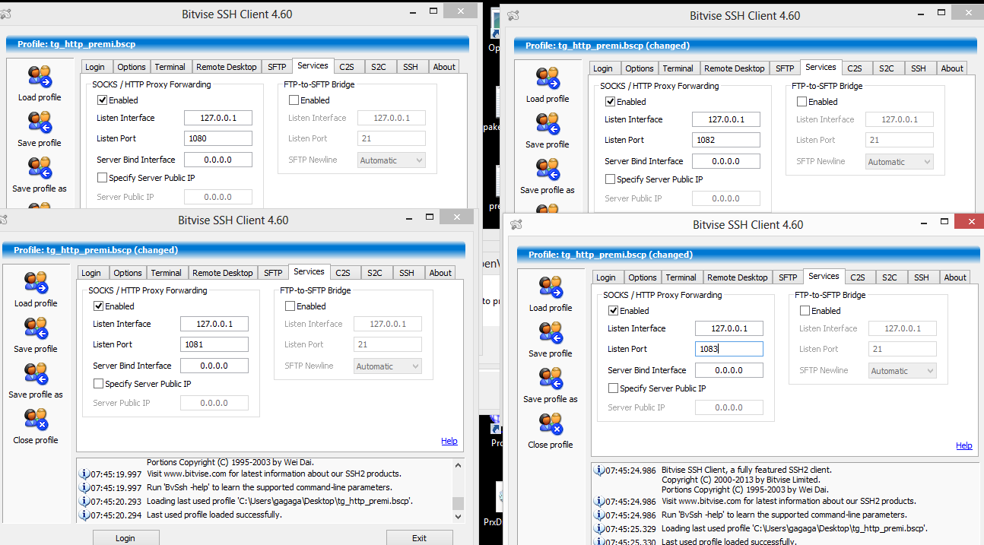Switch to Login tab in port 1080 window

(x=95, y=67)
